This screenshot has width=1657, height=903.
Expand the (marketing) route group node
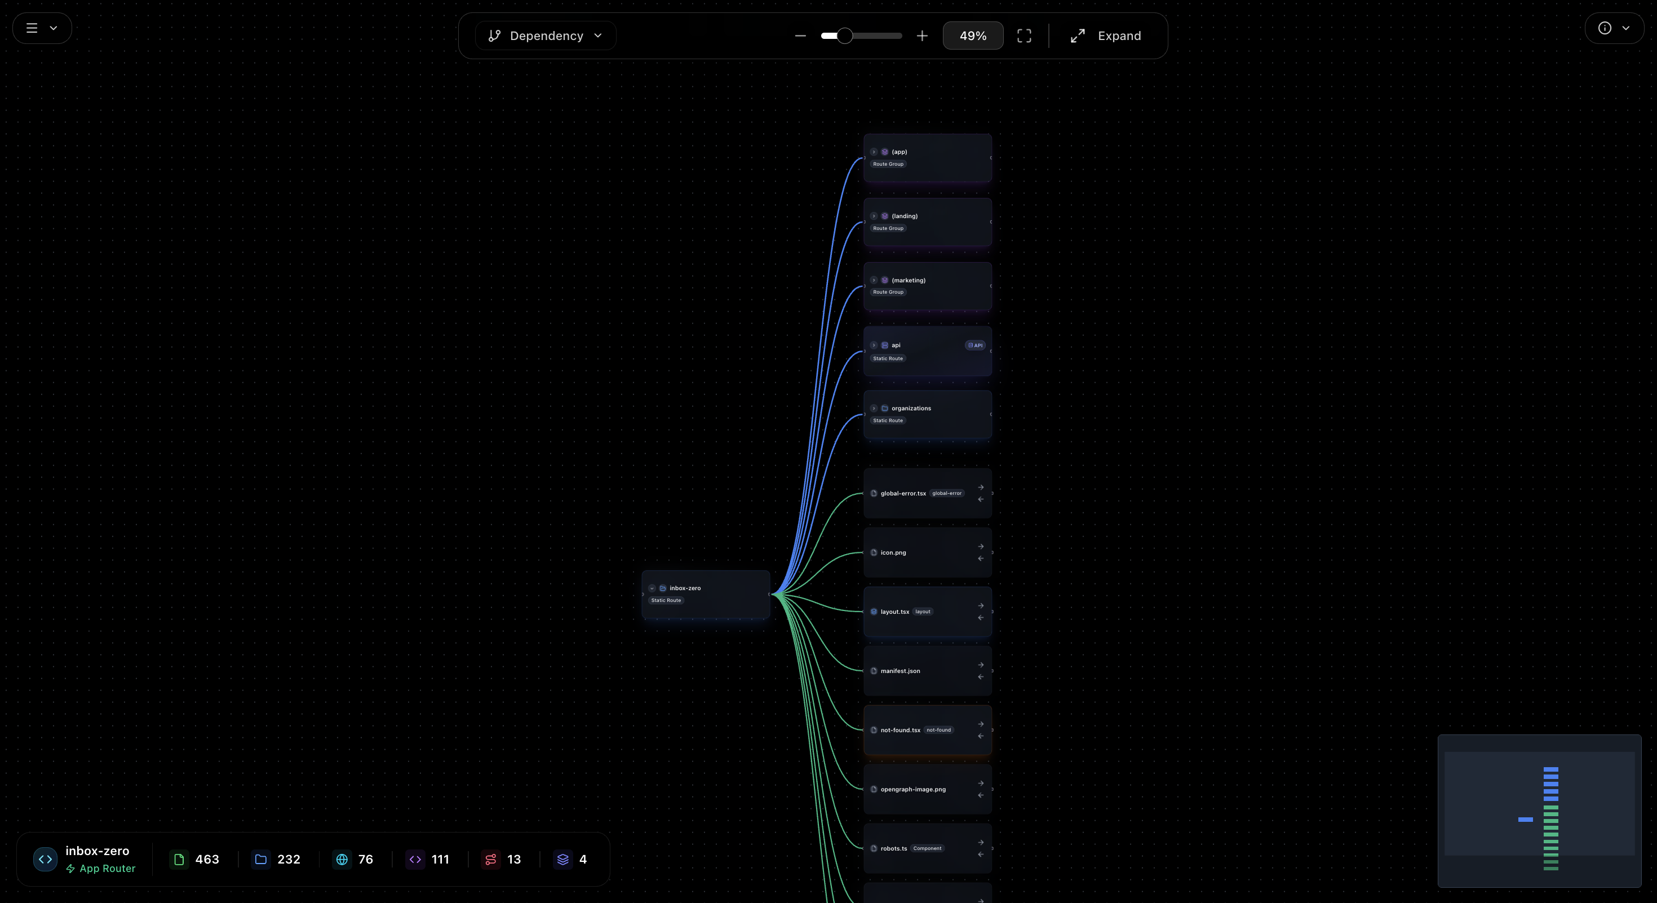874,280
